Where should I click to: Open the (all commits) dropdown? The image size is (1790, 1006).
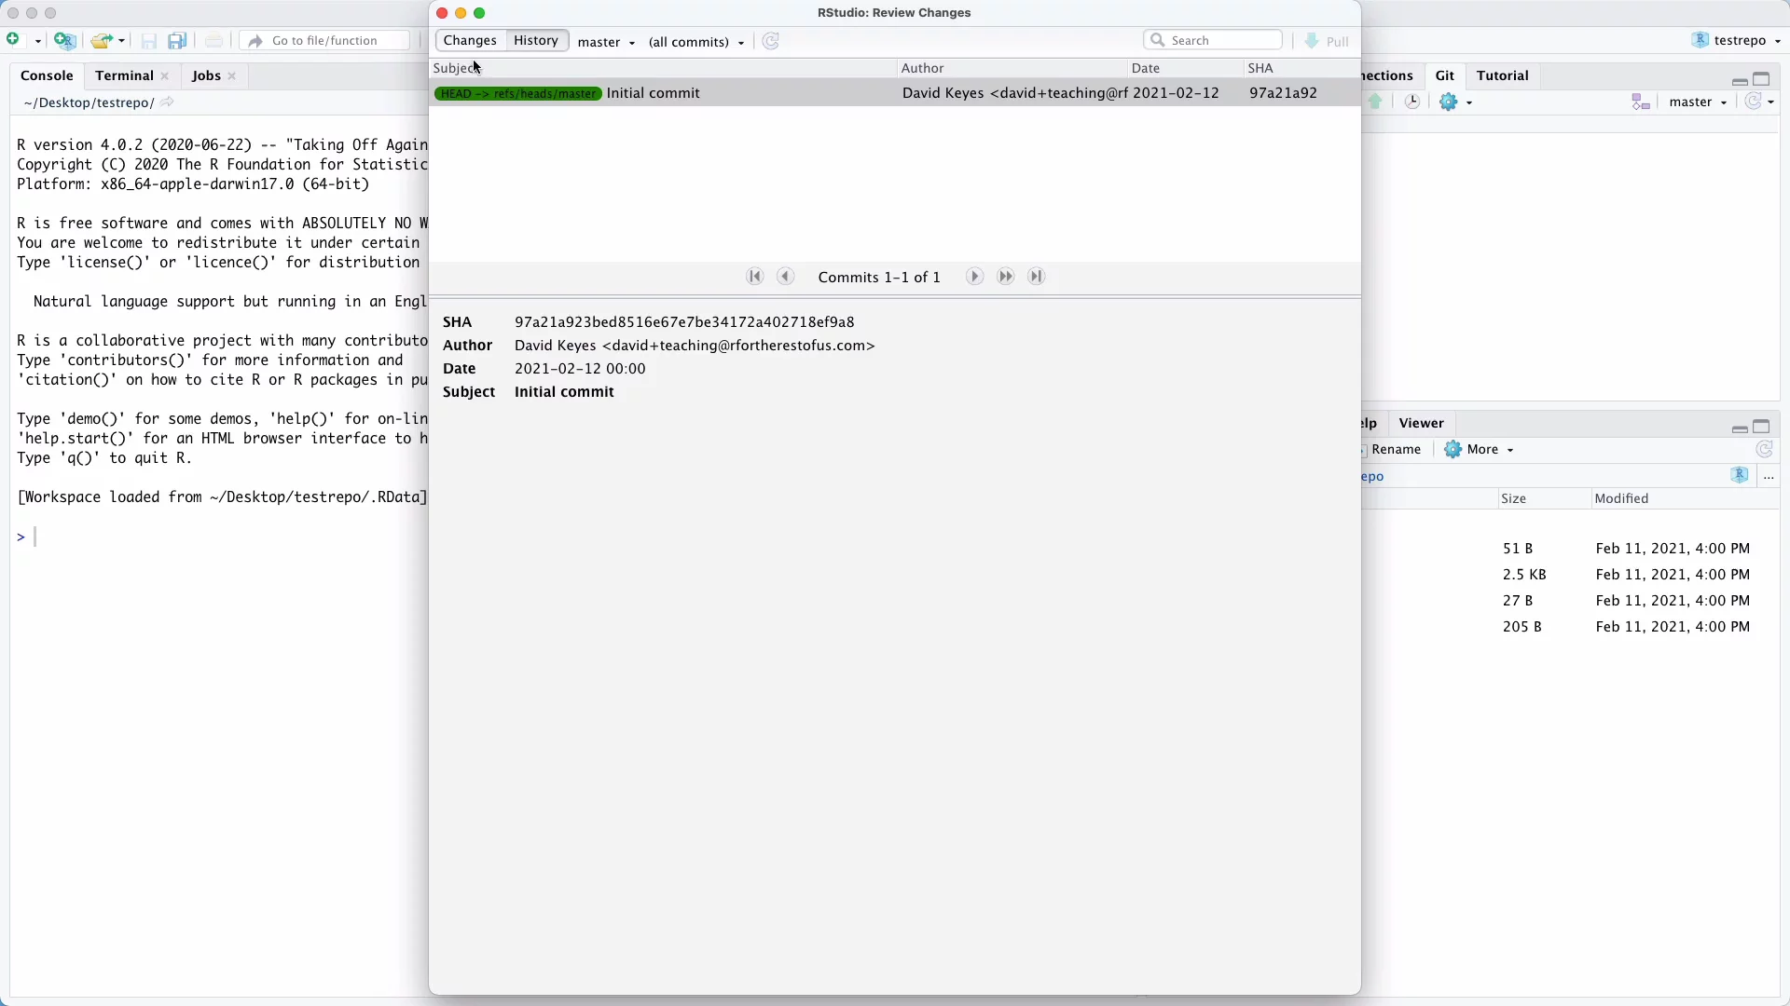point(695,42)
